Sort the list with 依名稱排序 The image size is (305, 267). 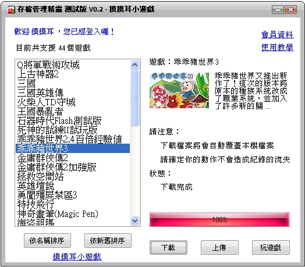click(47, 241)
